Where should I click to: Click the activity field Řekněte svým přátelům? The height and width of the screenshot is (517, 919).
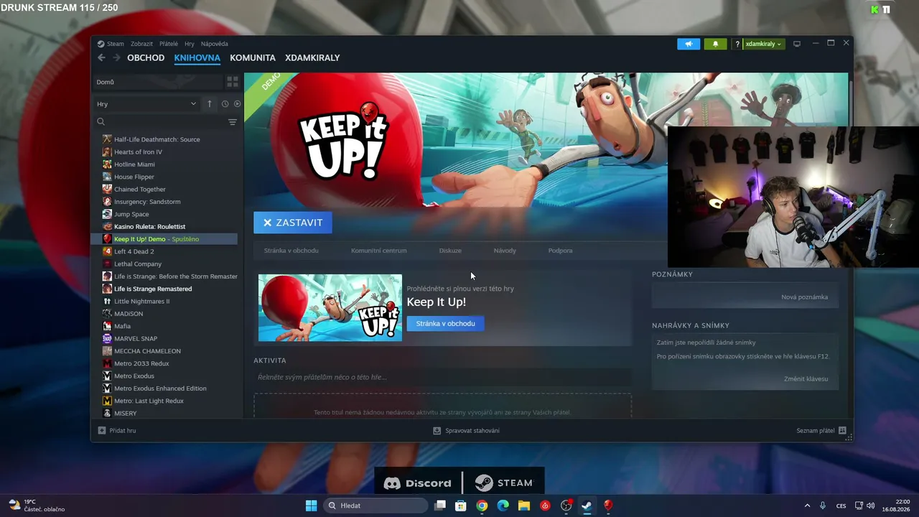click(442, 377)
